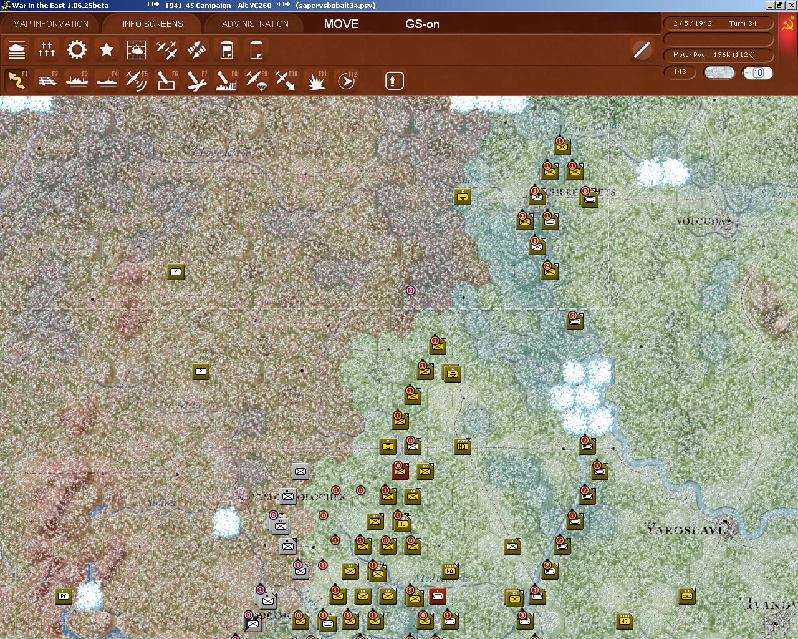798x639 pixels.
Task: Select the F7 bomb airfield mode
Action: [196, 80]
